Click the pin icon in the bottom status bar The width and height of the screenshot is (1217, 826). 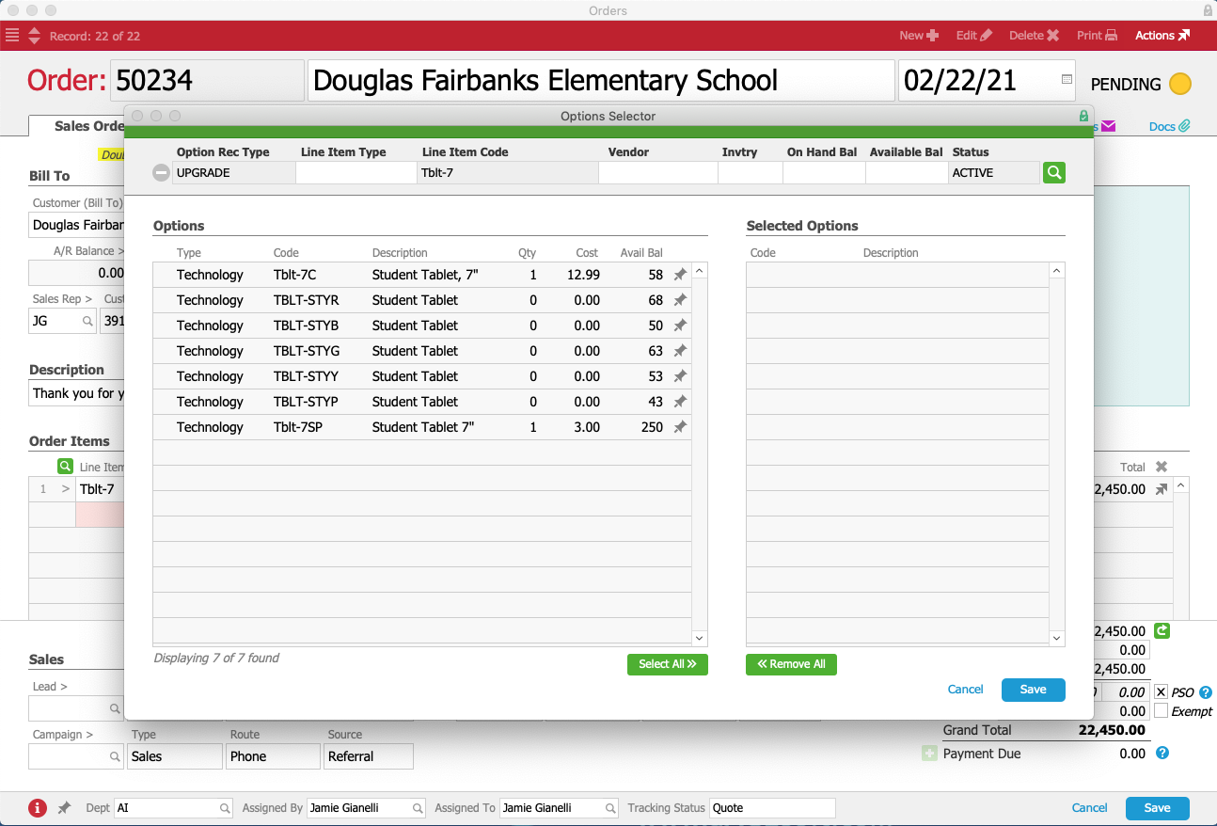pyautogui.click(x=64, y=808)
